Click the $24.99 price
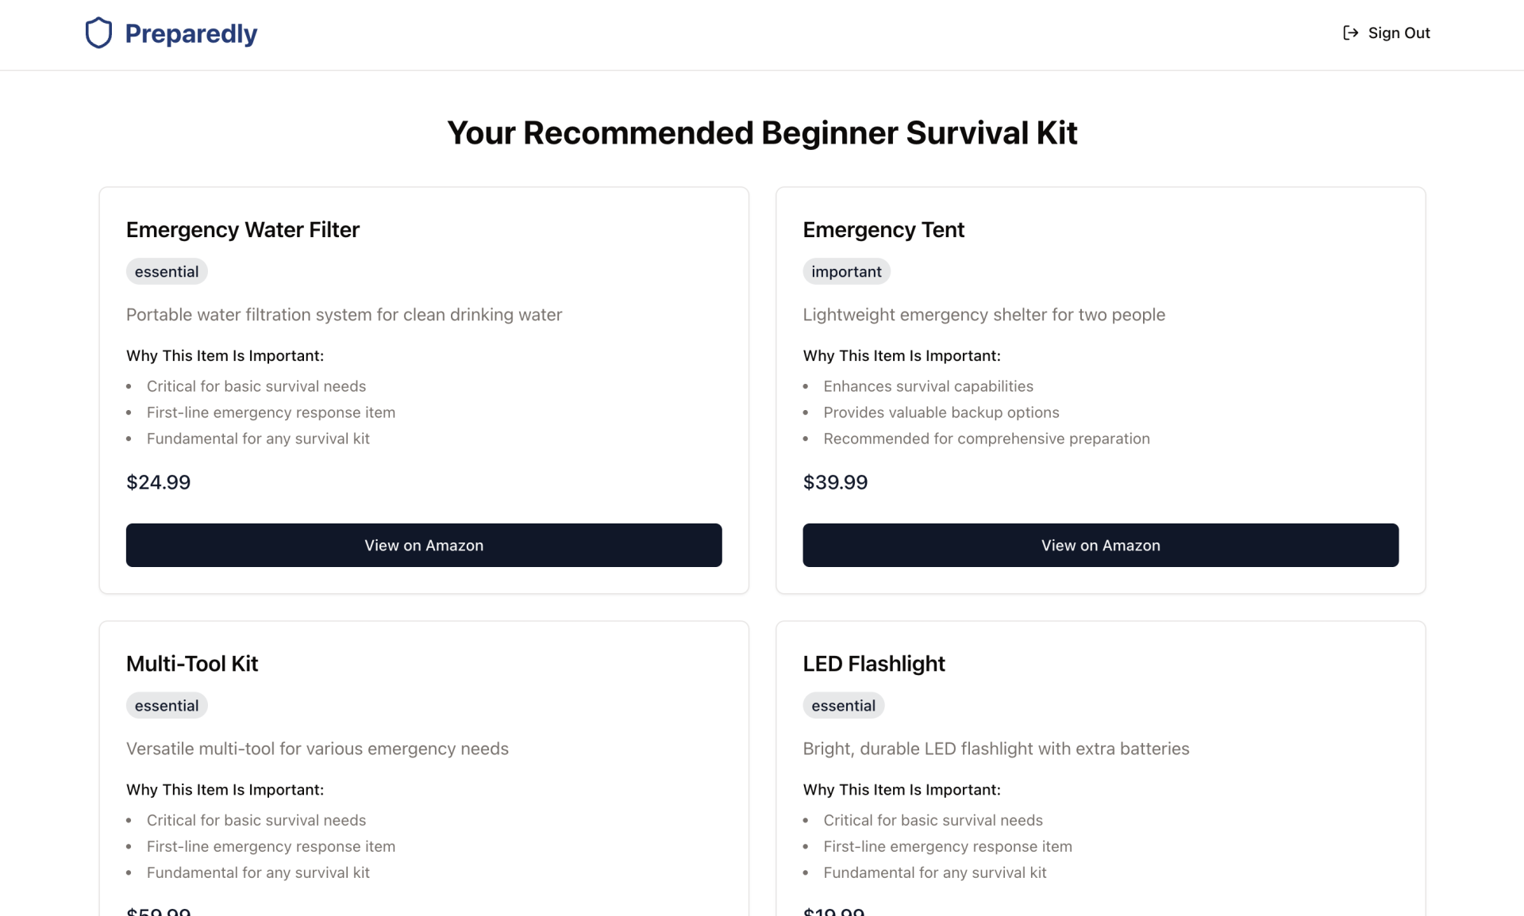 (159, 482)
